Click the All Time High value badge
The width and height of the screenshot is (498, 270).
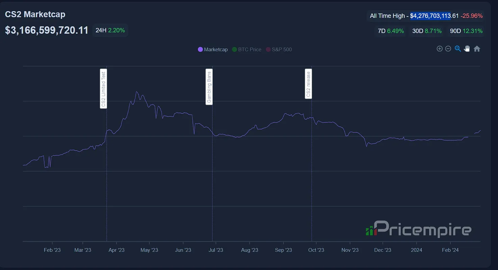tap(426, 16)
